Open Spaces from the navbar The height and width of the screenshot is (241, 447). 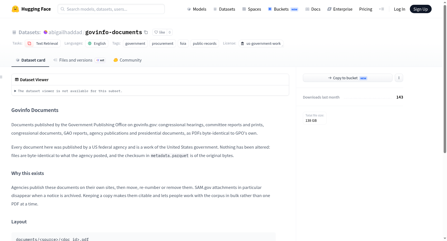(252, 9)
